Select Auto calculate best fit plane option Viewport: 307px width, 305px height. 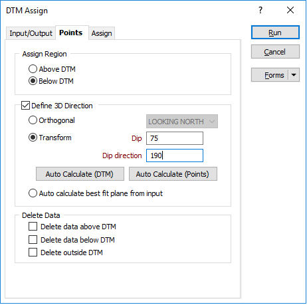33,193
